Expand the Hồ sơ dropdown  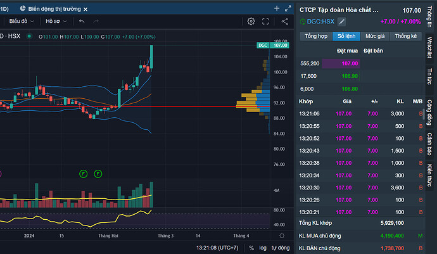coord(56,21)
